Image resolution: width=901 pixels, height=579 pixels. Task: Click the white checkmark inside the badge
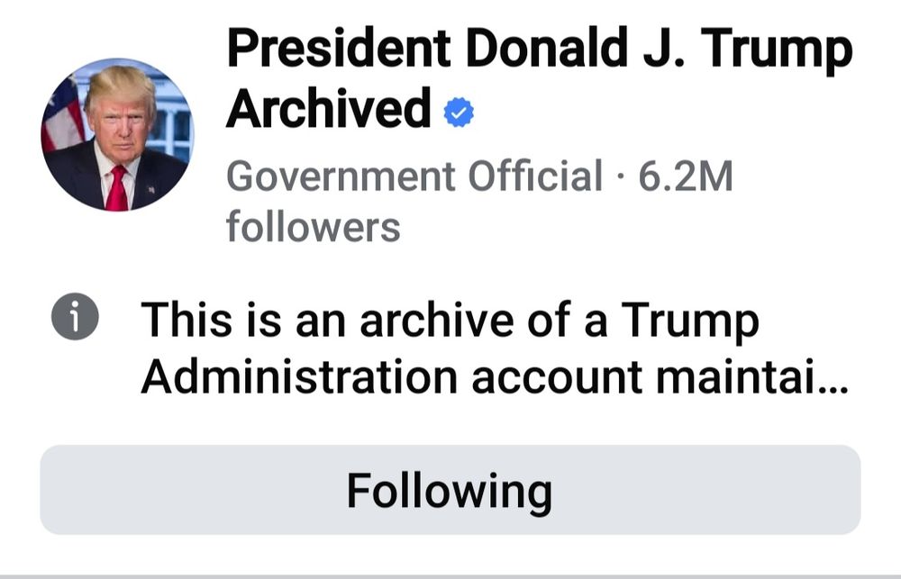tap(459, 113)
